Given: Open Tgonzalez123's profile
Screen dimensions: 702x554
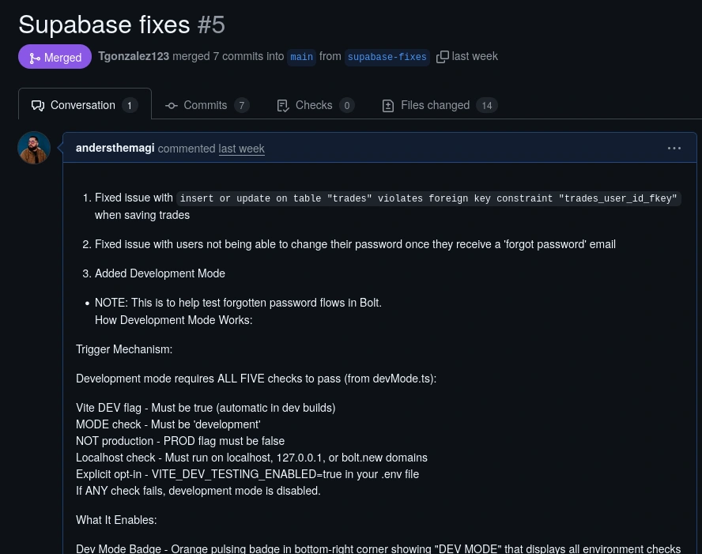Looking at the screenshot, I should tap(134, 56).
